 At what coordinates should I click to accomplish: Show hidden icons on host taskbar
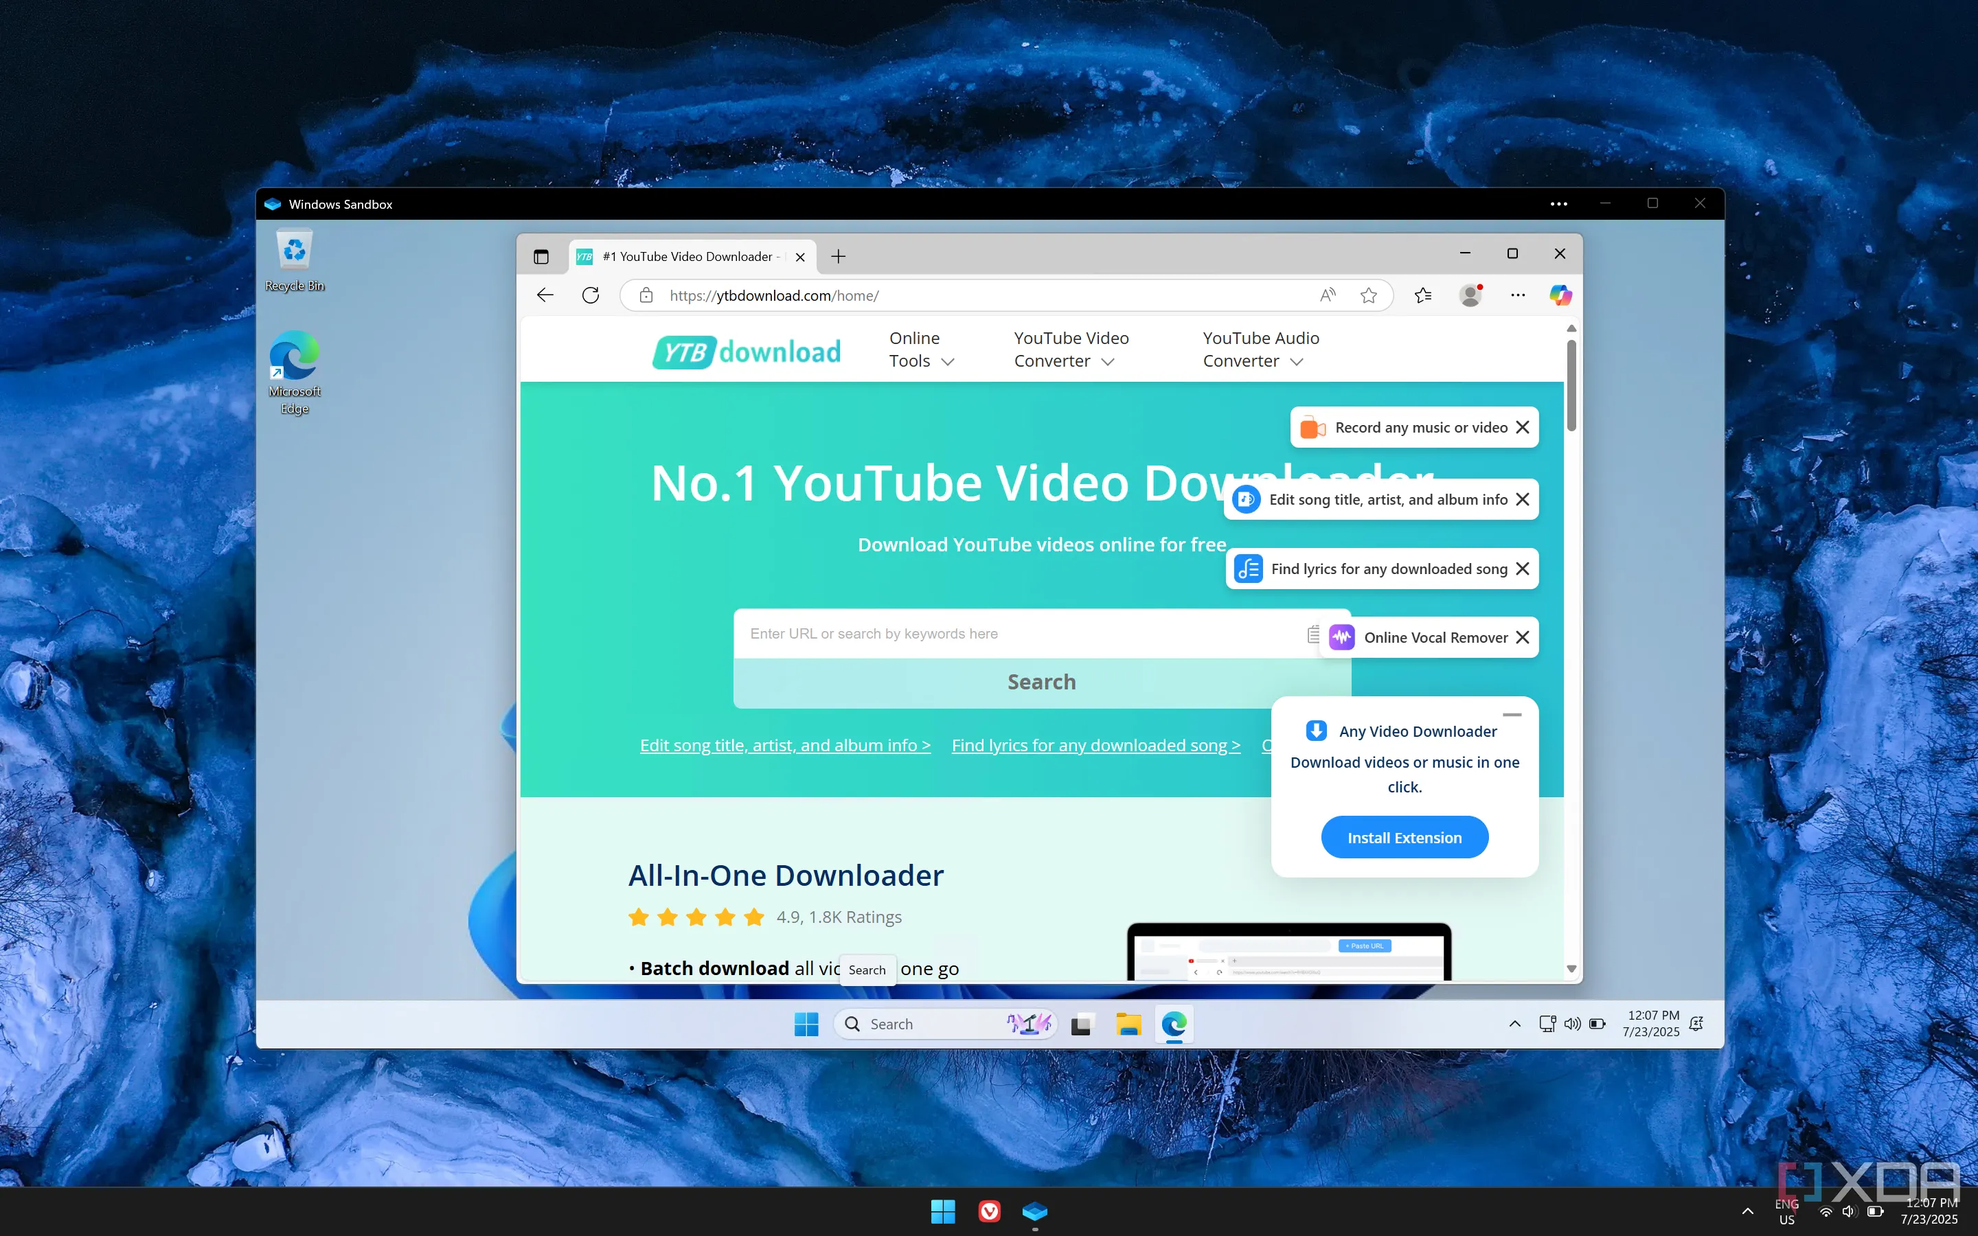point(1747,1211)
